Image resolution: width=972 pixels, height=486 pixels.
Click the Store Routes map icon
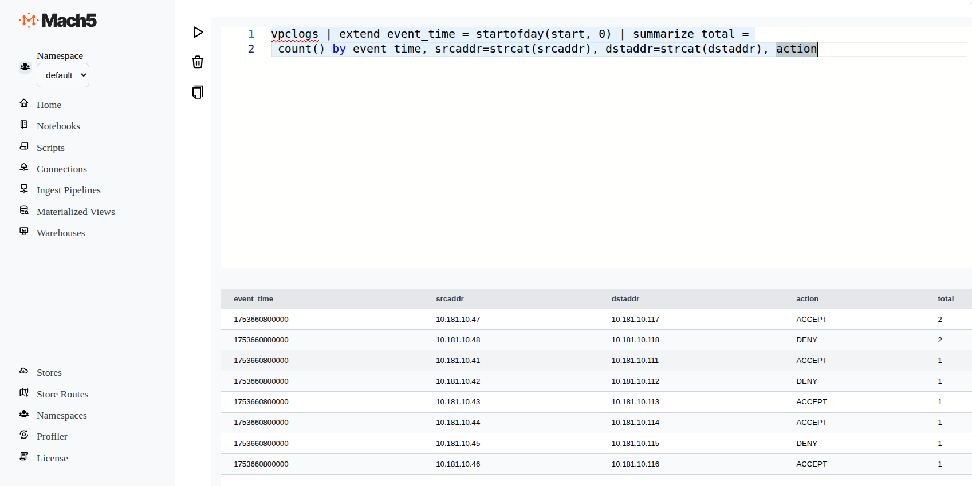(24, 393)
